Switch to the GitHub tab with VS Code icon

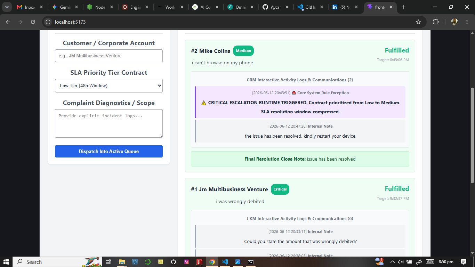(311, 7)
